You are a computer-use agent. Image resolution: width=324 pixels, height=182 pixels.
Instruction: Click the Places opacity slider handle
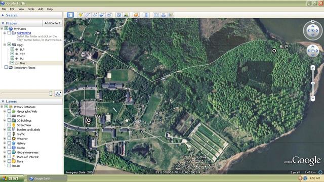51,94
